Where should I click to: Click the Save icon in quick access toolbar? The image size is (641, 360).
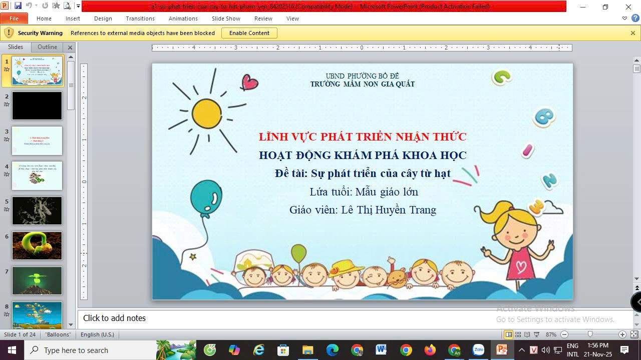[x=18, y=6]
